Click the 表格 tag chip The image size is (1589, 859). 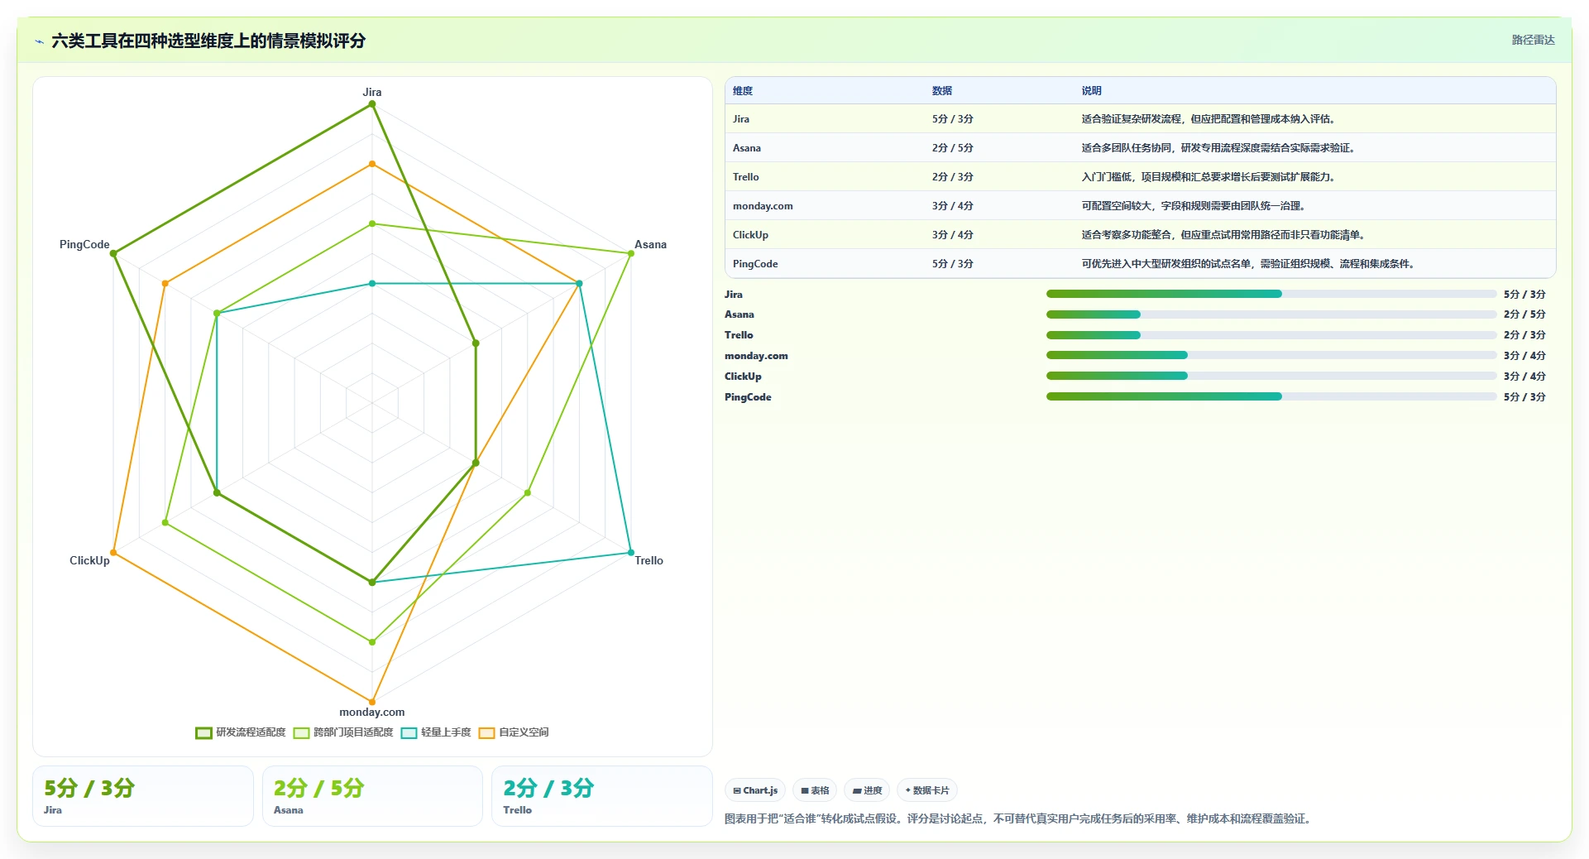pos(815,790)
